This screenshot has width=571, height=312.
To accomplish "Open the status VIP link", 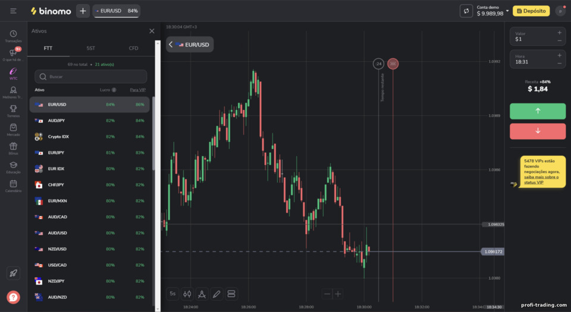I will tap(534, 182).
